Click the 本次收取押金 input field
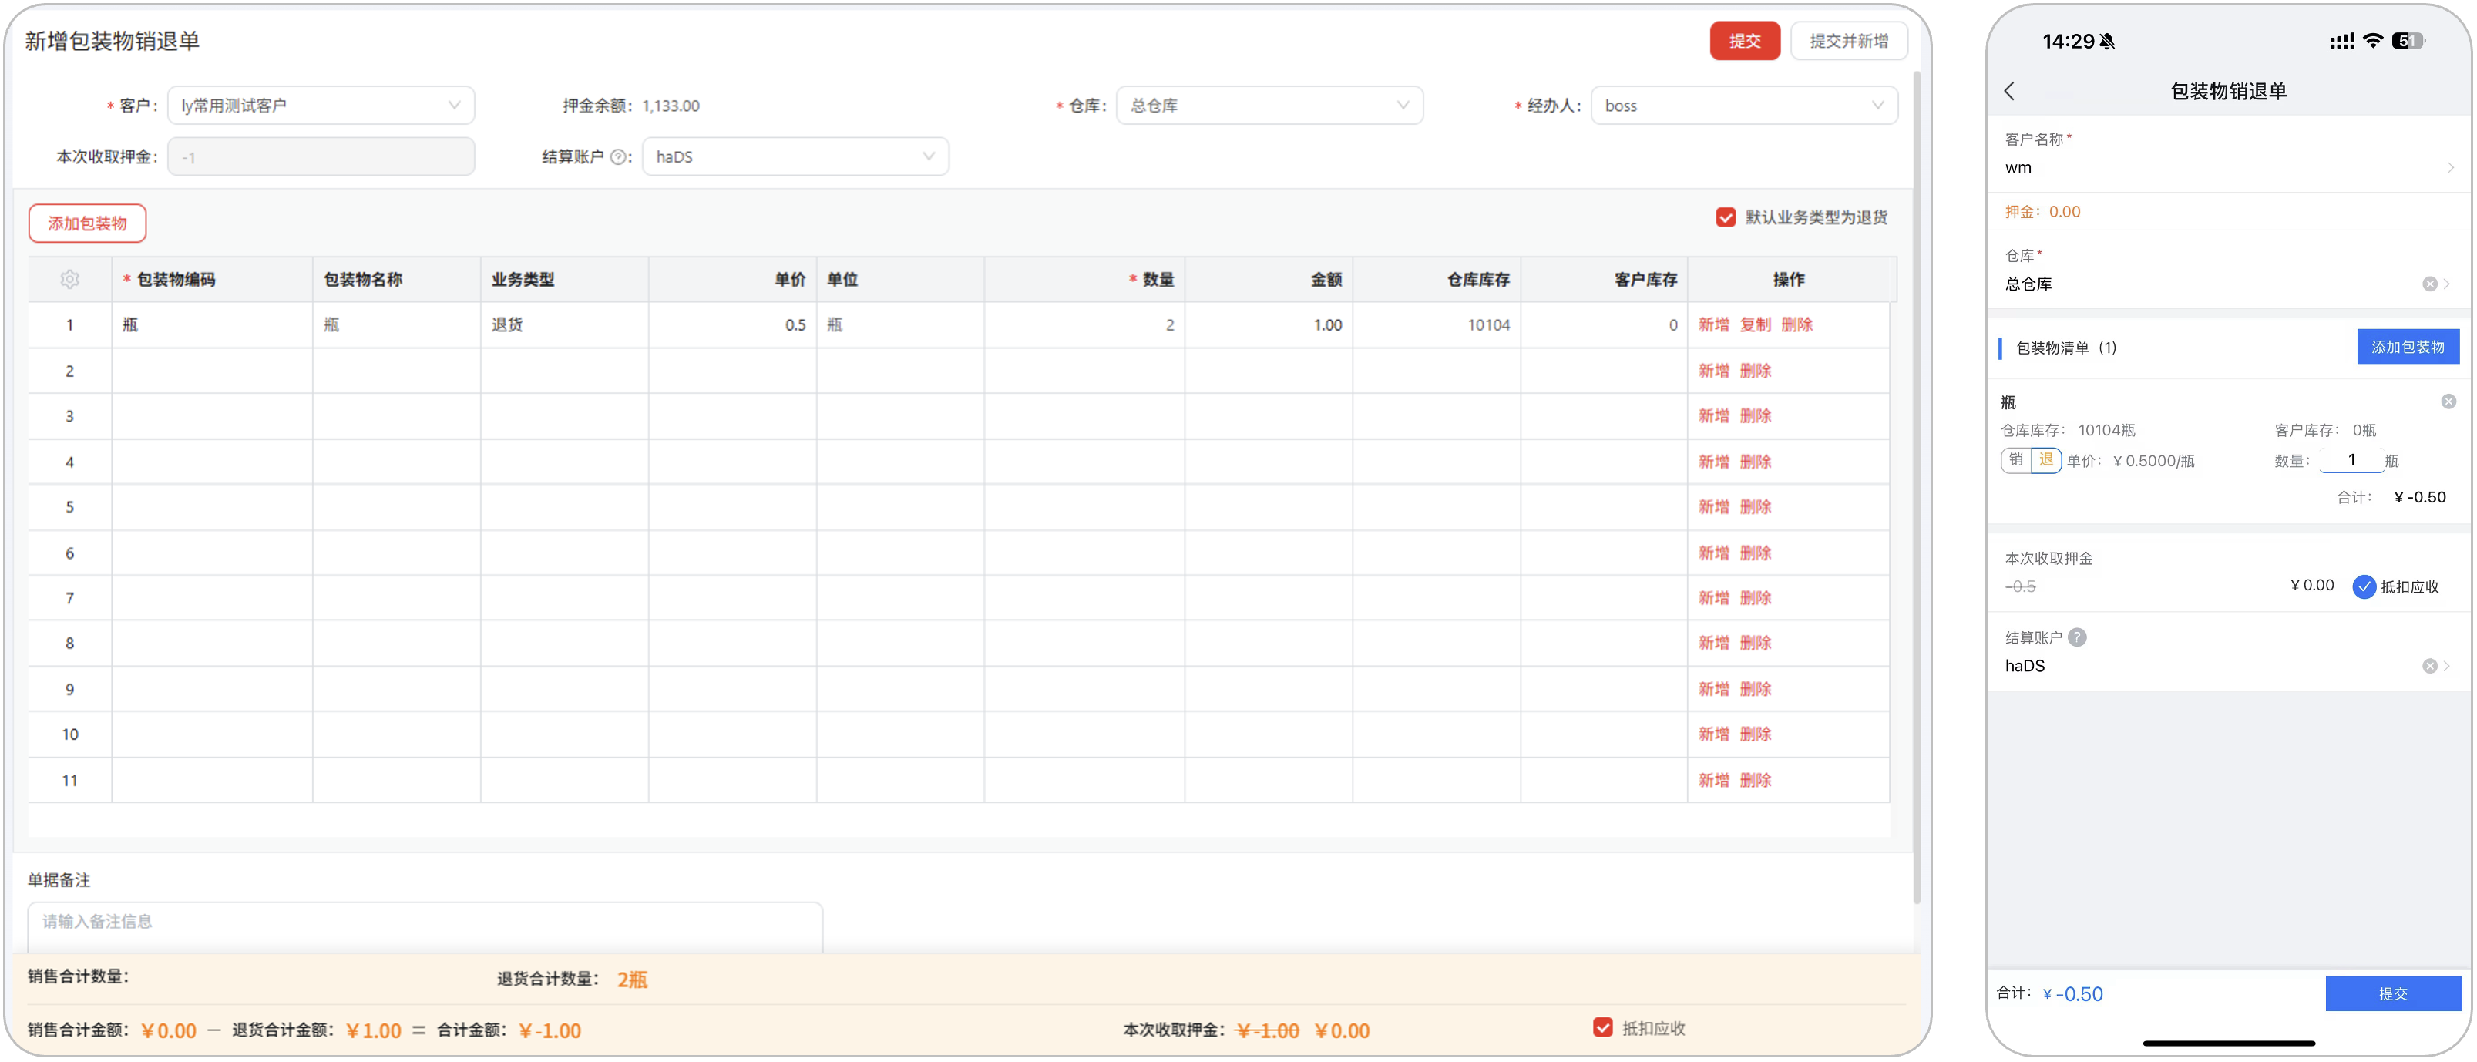 point(321,156)
